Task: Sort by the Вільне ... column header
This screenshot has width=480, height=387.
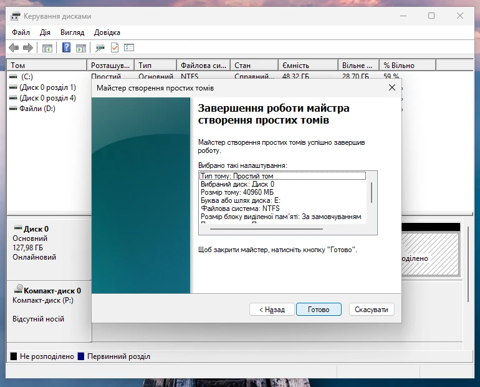Action: [x=359, y=66]
